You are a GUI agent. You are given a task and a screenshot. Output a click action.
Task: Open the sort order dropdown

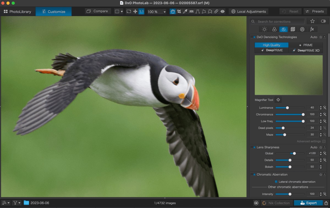(x=5, y=203)
